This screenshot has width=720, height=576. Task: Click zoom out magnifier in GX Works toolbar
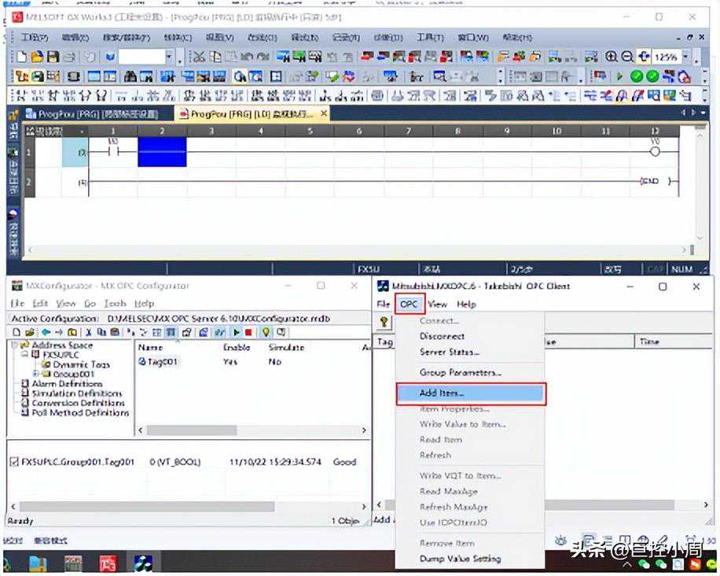pyautogui.click(x=626, y=57)
